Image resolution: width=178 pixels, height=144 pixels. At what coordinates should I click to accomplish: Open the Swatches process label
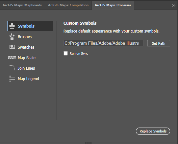[x=26, y=47]
